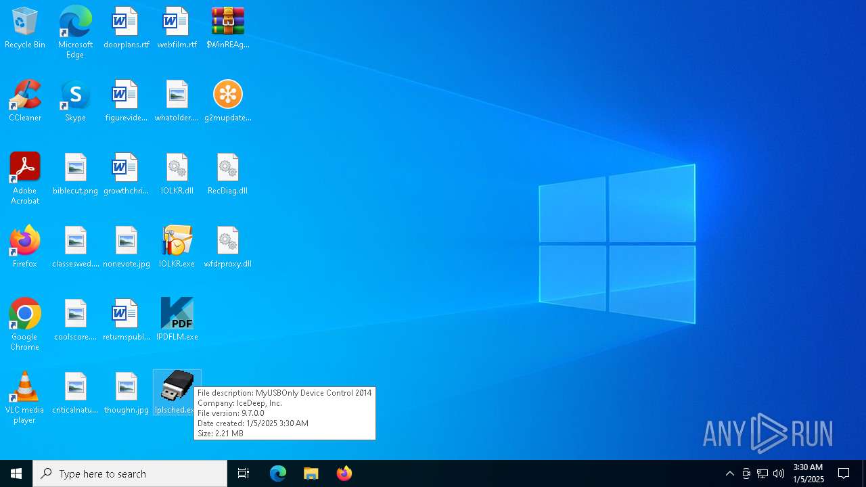Select the figurevide document icon

pyautogui.click(x=126, y=101)
